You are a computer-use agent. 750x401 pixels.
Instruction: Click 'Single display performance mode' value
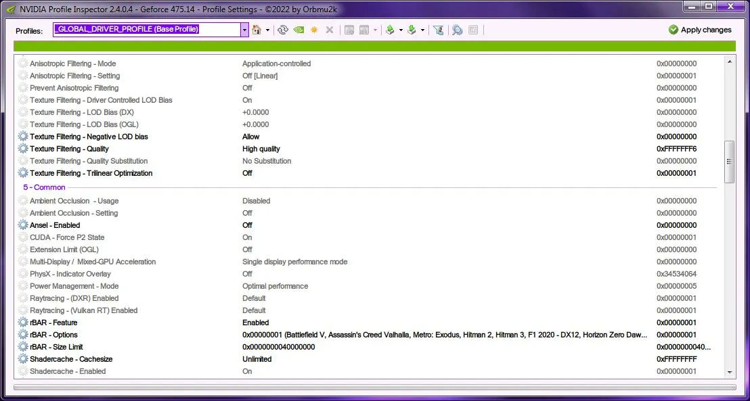coord(294,262)
